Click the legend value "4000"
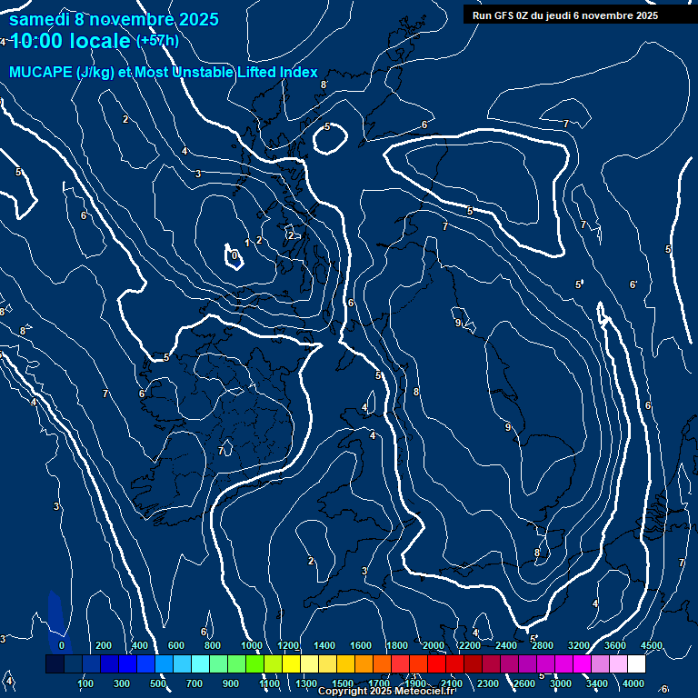 (633, 683)
